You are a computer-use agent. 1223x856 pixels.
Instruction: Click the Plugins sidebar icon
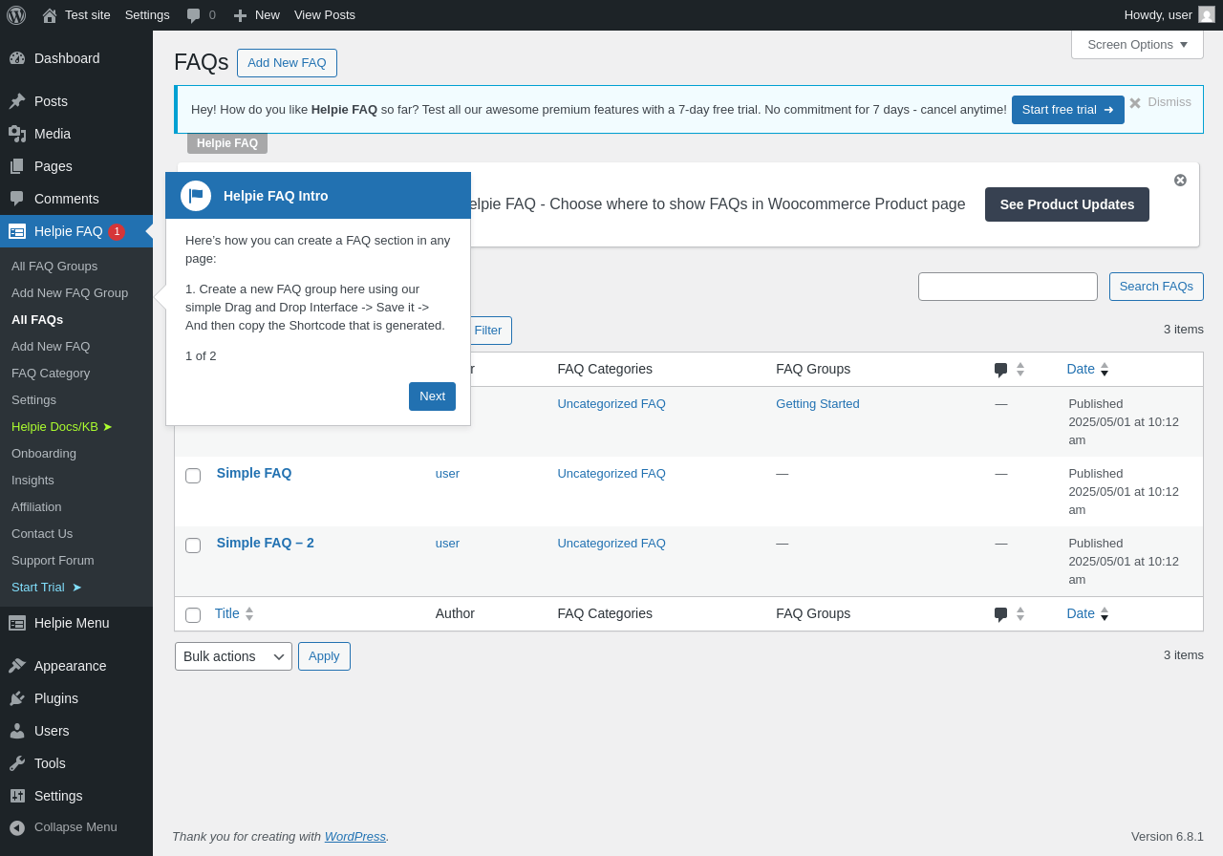pyautogui.click(x=17, y=698)
